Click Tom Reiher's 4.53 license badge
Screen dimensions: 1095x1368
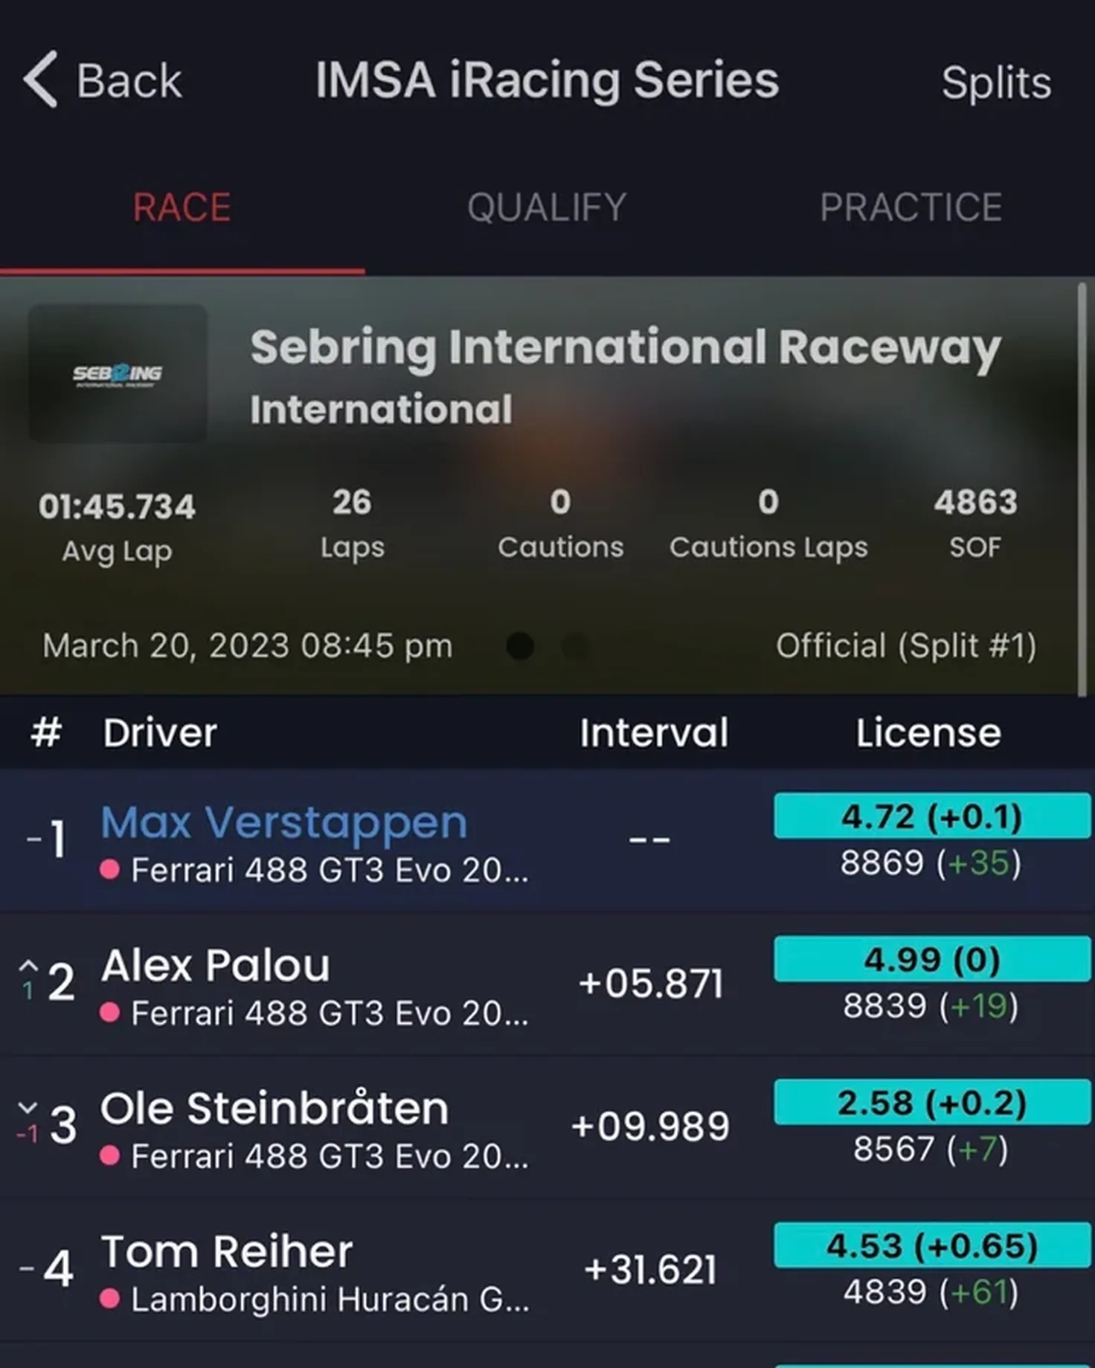tap(932, 1245)
